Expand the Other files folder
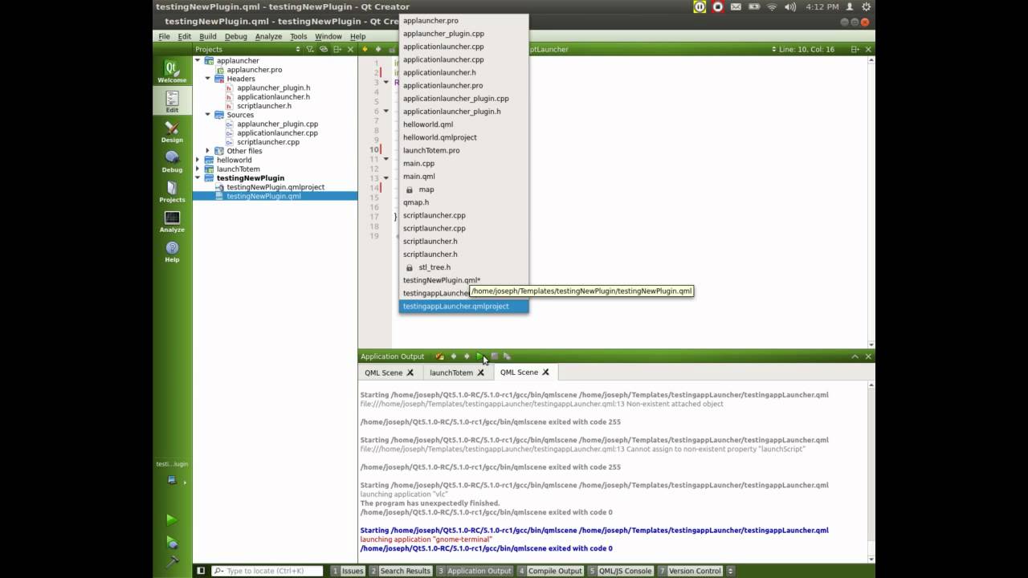1028x578 pixels. coord(208,151)
